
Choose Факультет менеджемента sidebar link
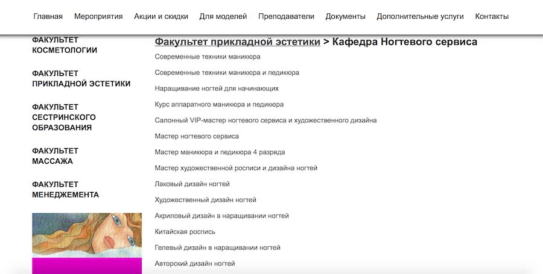(x=65, y=190)
